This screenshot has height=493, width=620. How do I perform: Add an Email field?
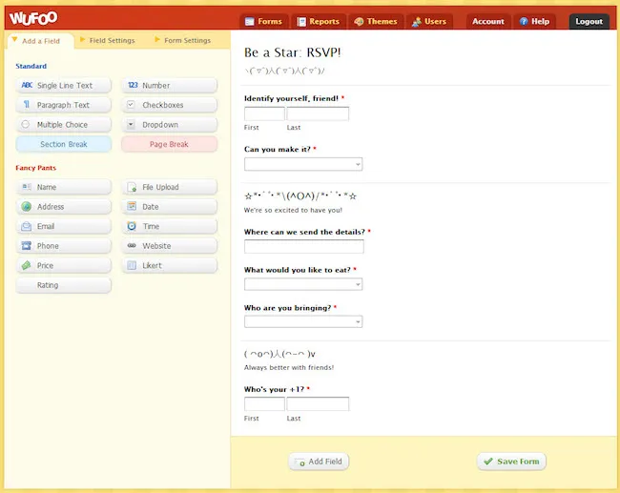tap(64, 226)
